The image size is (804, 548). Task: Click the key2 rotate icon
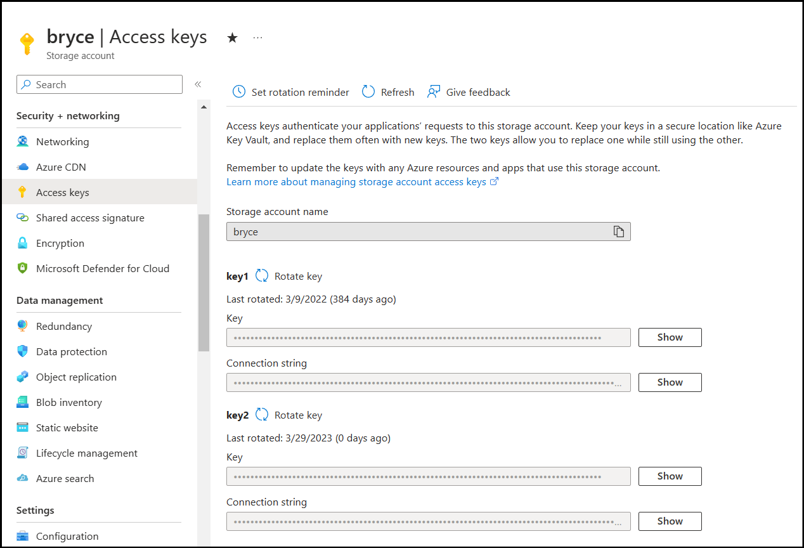[262, 415]
